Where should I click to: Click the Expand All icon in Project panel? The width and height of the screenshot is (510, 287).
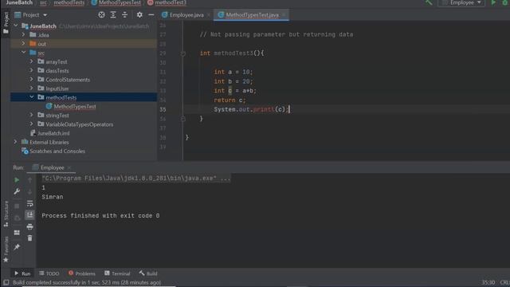tap(113, 14)
